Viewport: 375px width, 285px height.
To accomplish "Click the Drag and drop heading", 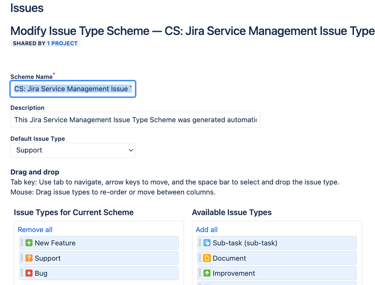I will [35, 172].
